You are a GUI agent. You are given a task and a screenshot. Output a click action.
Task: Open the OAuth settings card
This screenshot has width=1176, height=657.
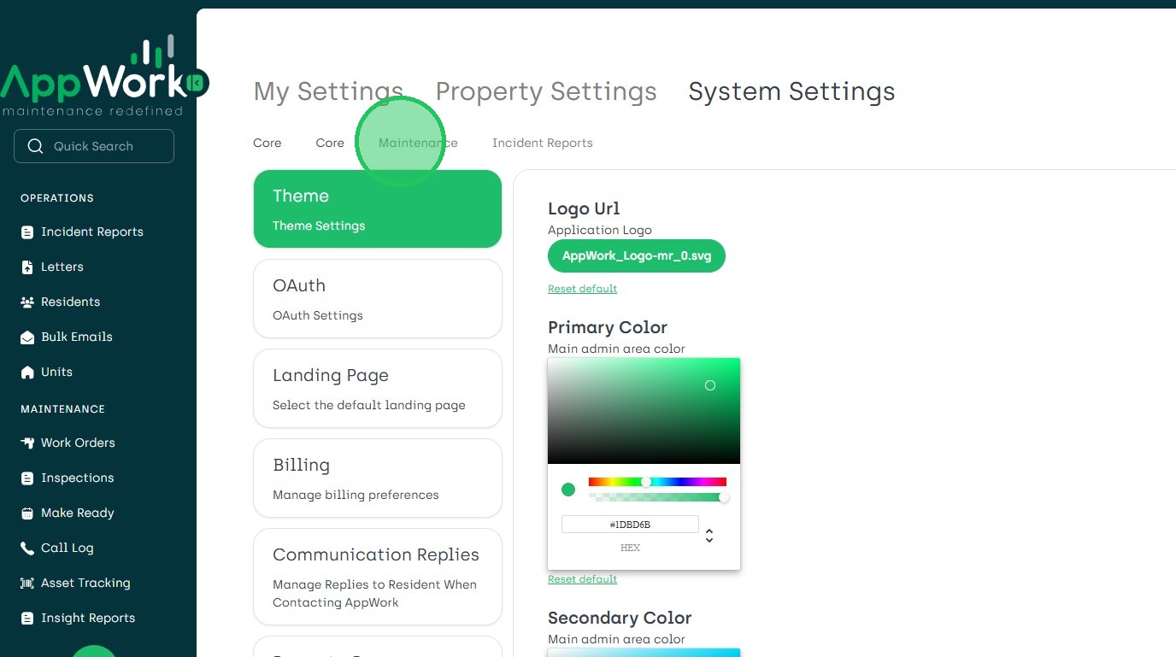tap(377, 299)
